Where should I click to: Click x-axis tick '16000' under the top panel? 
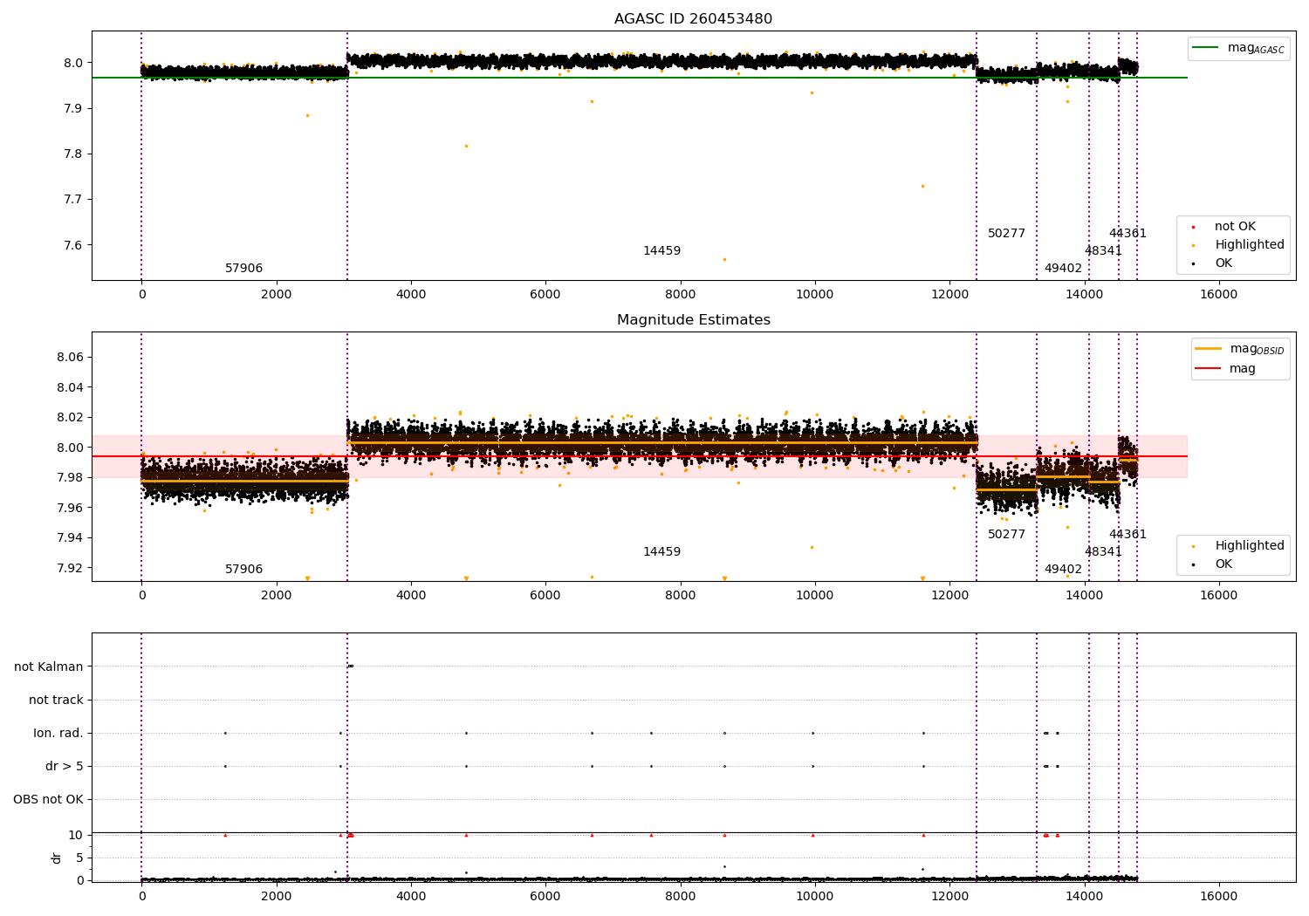point(1218,295)
